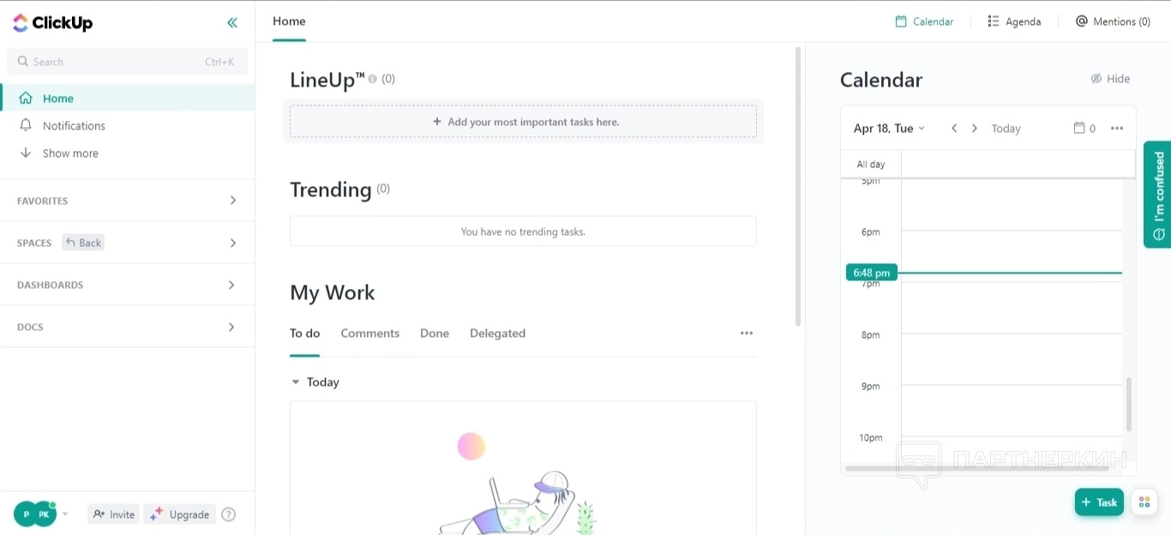Expand the Favorites section
The height and width of the screenshot is (535, 1171).
(232, 201)
